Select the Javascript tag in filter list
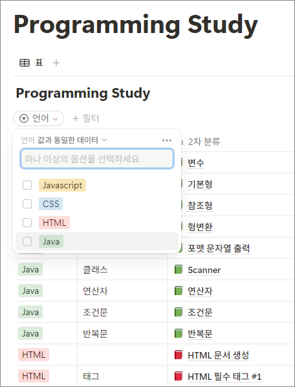 click(62, 185)
